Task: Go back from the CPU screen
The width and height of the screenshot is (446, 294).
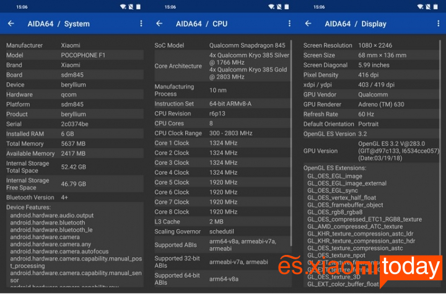Action: [x=159, y=24]
